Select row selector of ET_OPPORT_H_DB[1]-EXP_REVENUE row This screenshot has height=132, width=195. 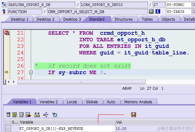[x=8, y=129]
